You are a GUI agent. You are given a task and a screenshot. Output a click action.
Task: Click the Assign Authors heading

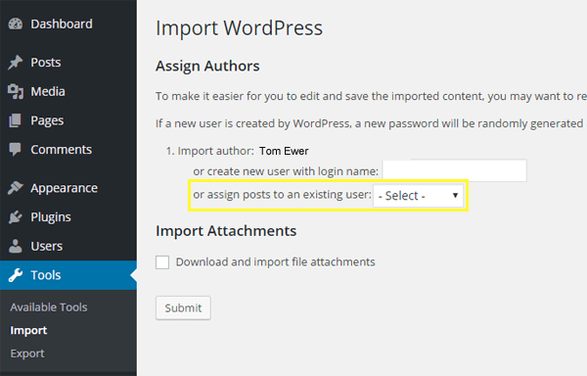pos(207,67)
